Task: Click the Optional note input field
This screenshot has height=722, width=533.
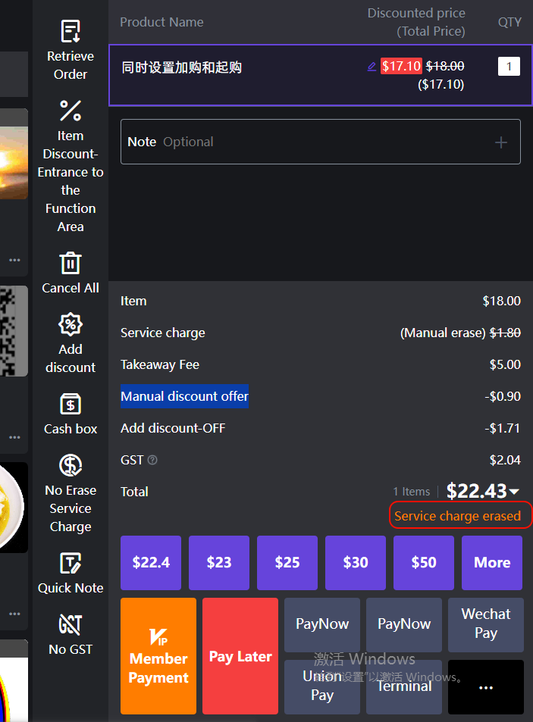Action: click(303, 142)
